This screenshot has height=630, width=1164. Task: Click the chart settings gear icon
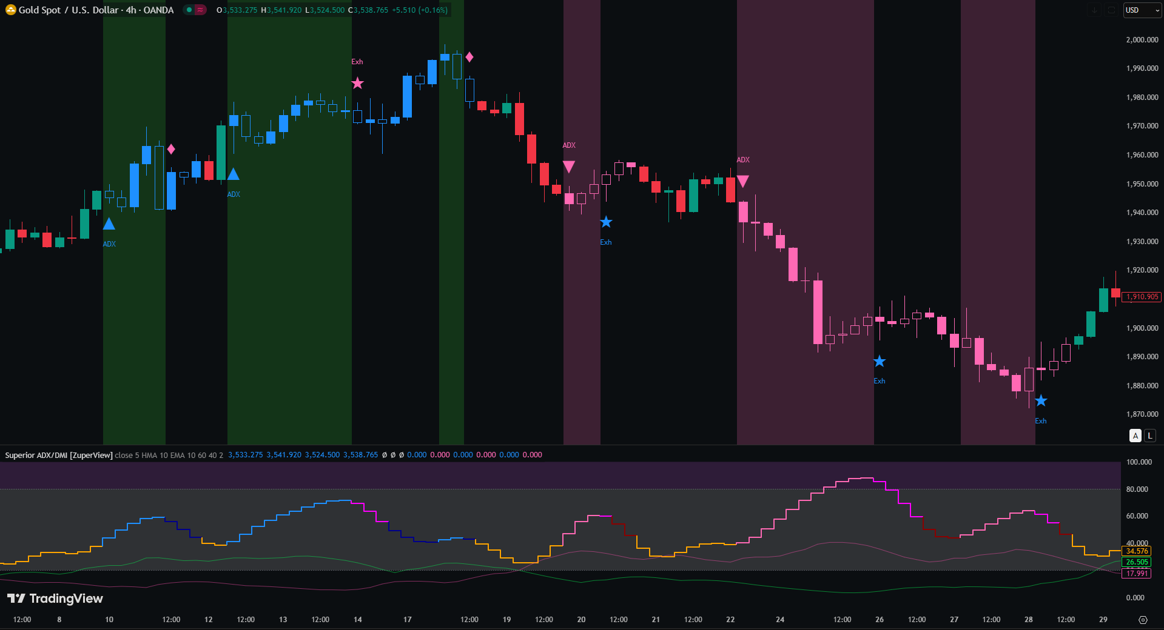pyautogui.click(x=1143, y=620)
